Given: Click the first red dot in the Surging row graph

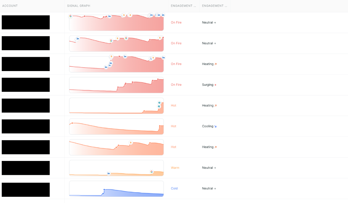Looking at the screenshot, I should 118,87.
